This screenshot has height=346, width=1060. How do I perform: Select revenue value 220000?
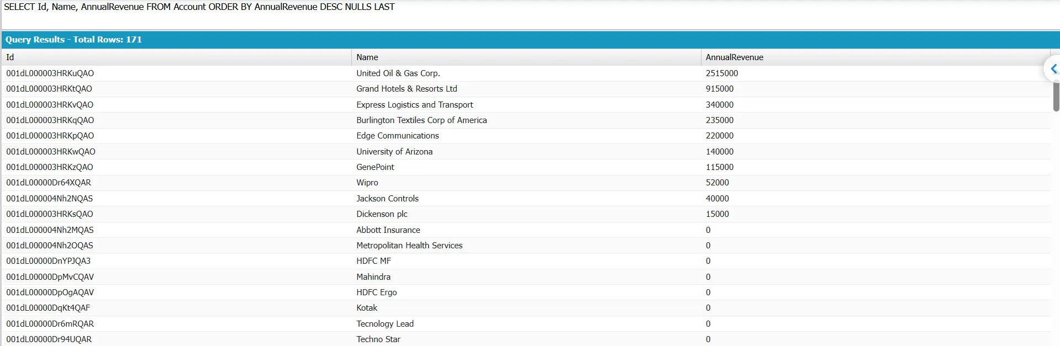click(720, 136)
